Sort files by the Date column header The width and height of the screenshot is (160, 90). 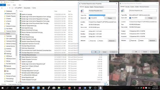(x=56, y=11)
